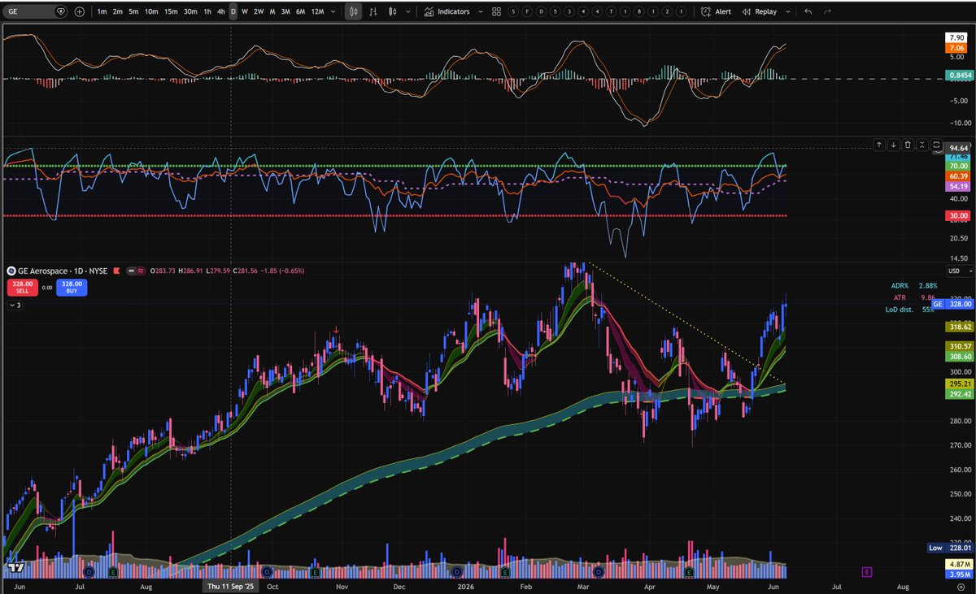
Task: Select the bars chart style icon
Action: click(x=373, y=12)
